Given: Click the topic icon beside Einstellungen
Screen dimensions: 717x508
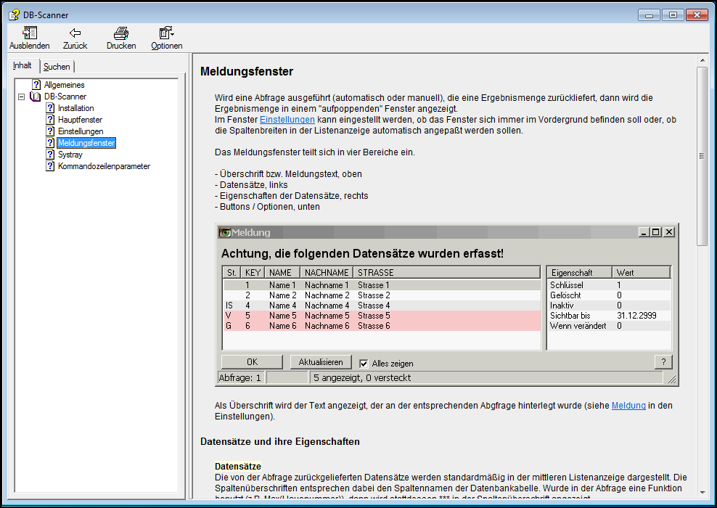Looking at the screenshot, I should 50,131.
